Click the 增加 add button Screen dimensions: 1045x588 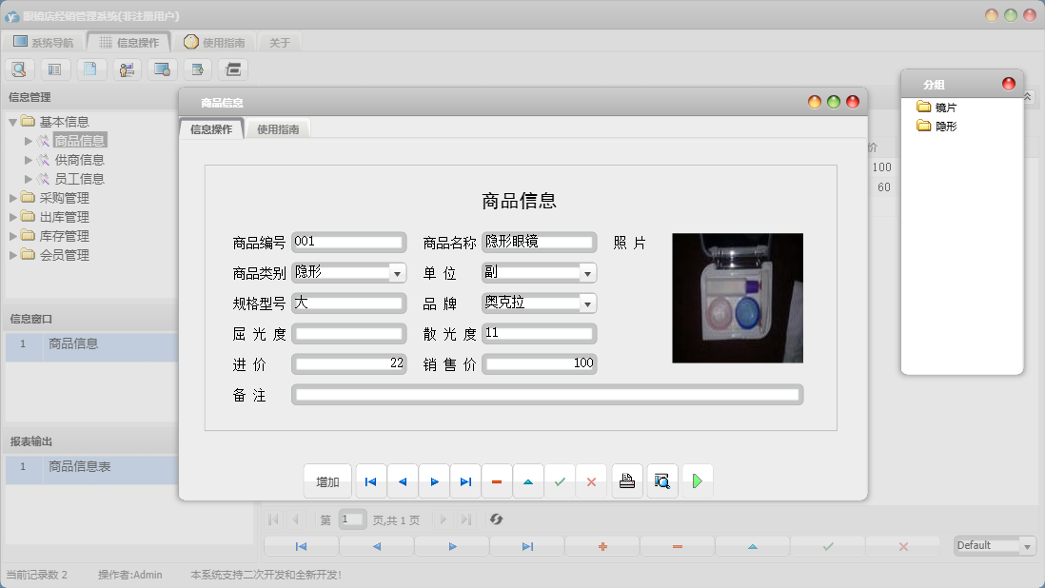pos(327,480)
